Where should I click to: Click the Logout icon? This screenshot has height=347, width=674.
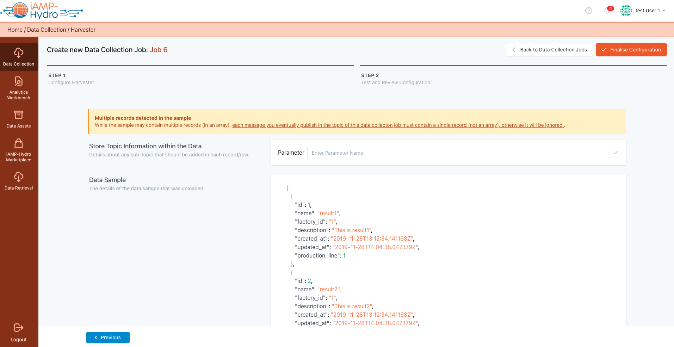pyautogui.click(x=19, y=328)
